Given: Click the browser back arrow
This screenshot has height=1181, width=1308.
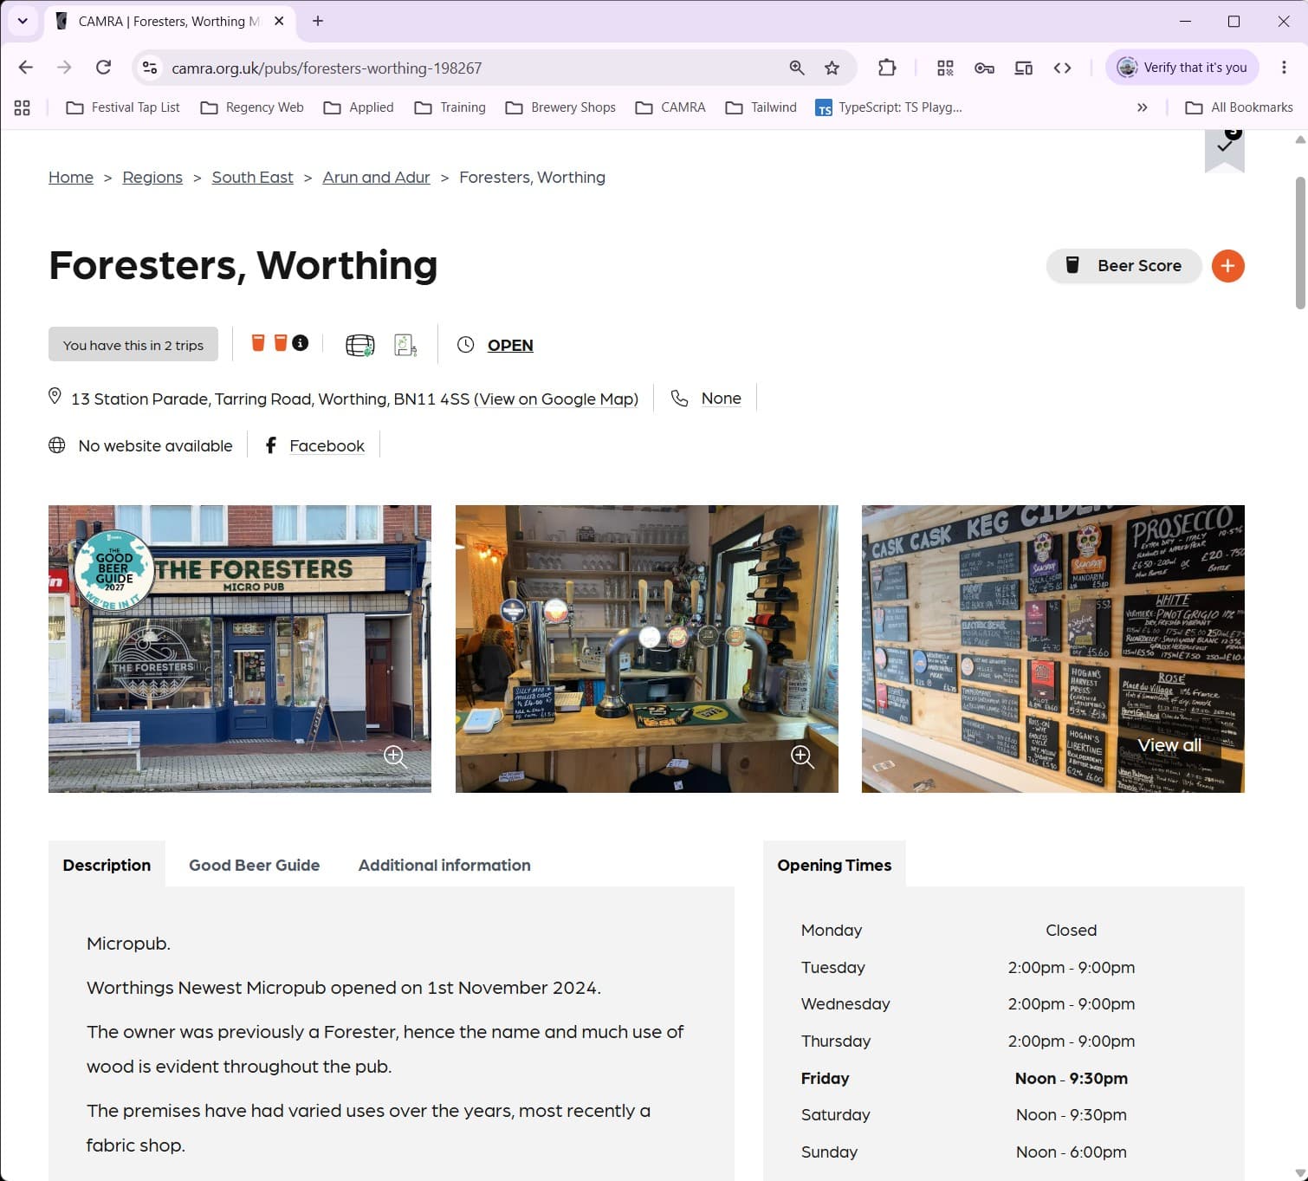Looking at the screenshot, I should [26, 68].
